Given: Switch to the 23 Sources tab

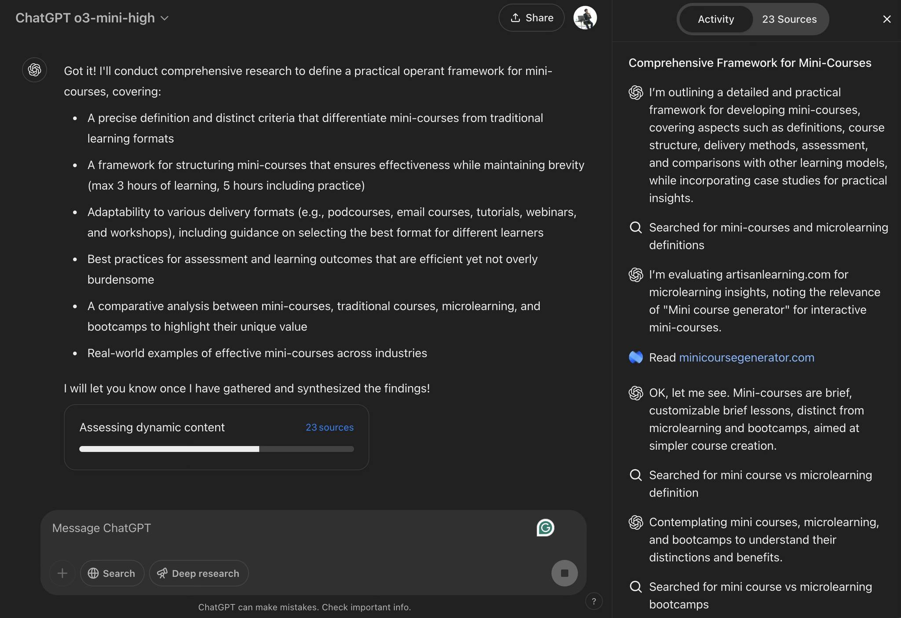Looking at the screenshot, I should [x=789, y=19].
